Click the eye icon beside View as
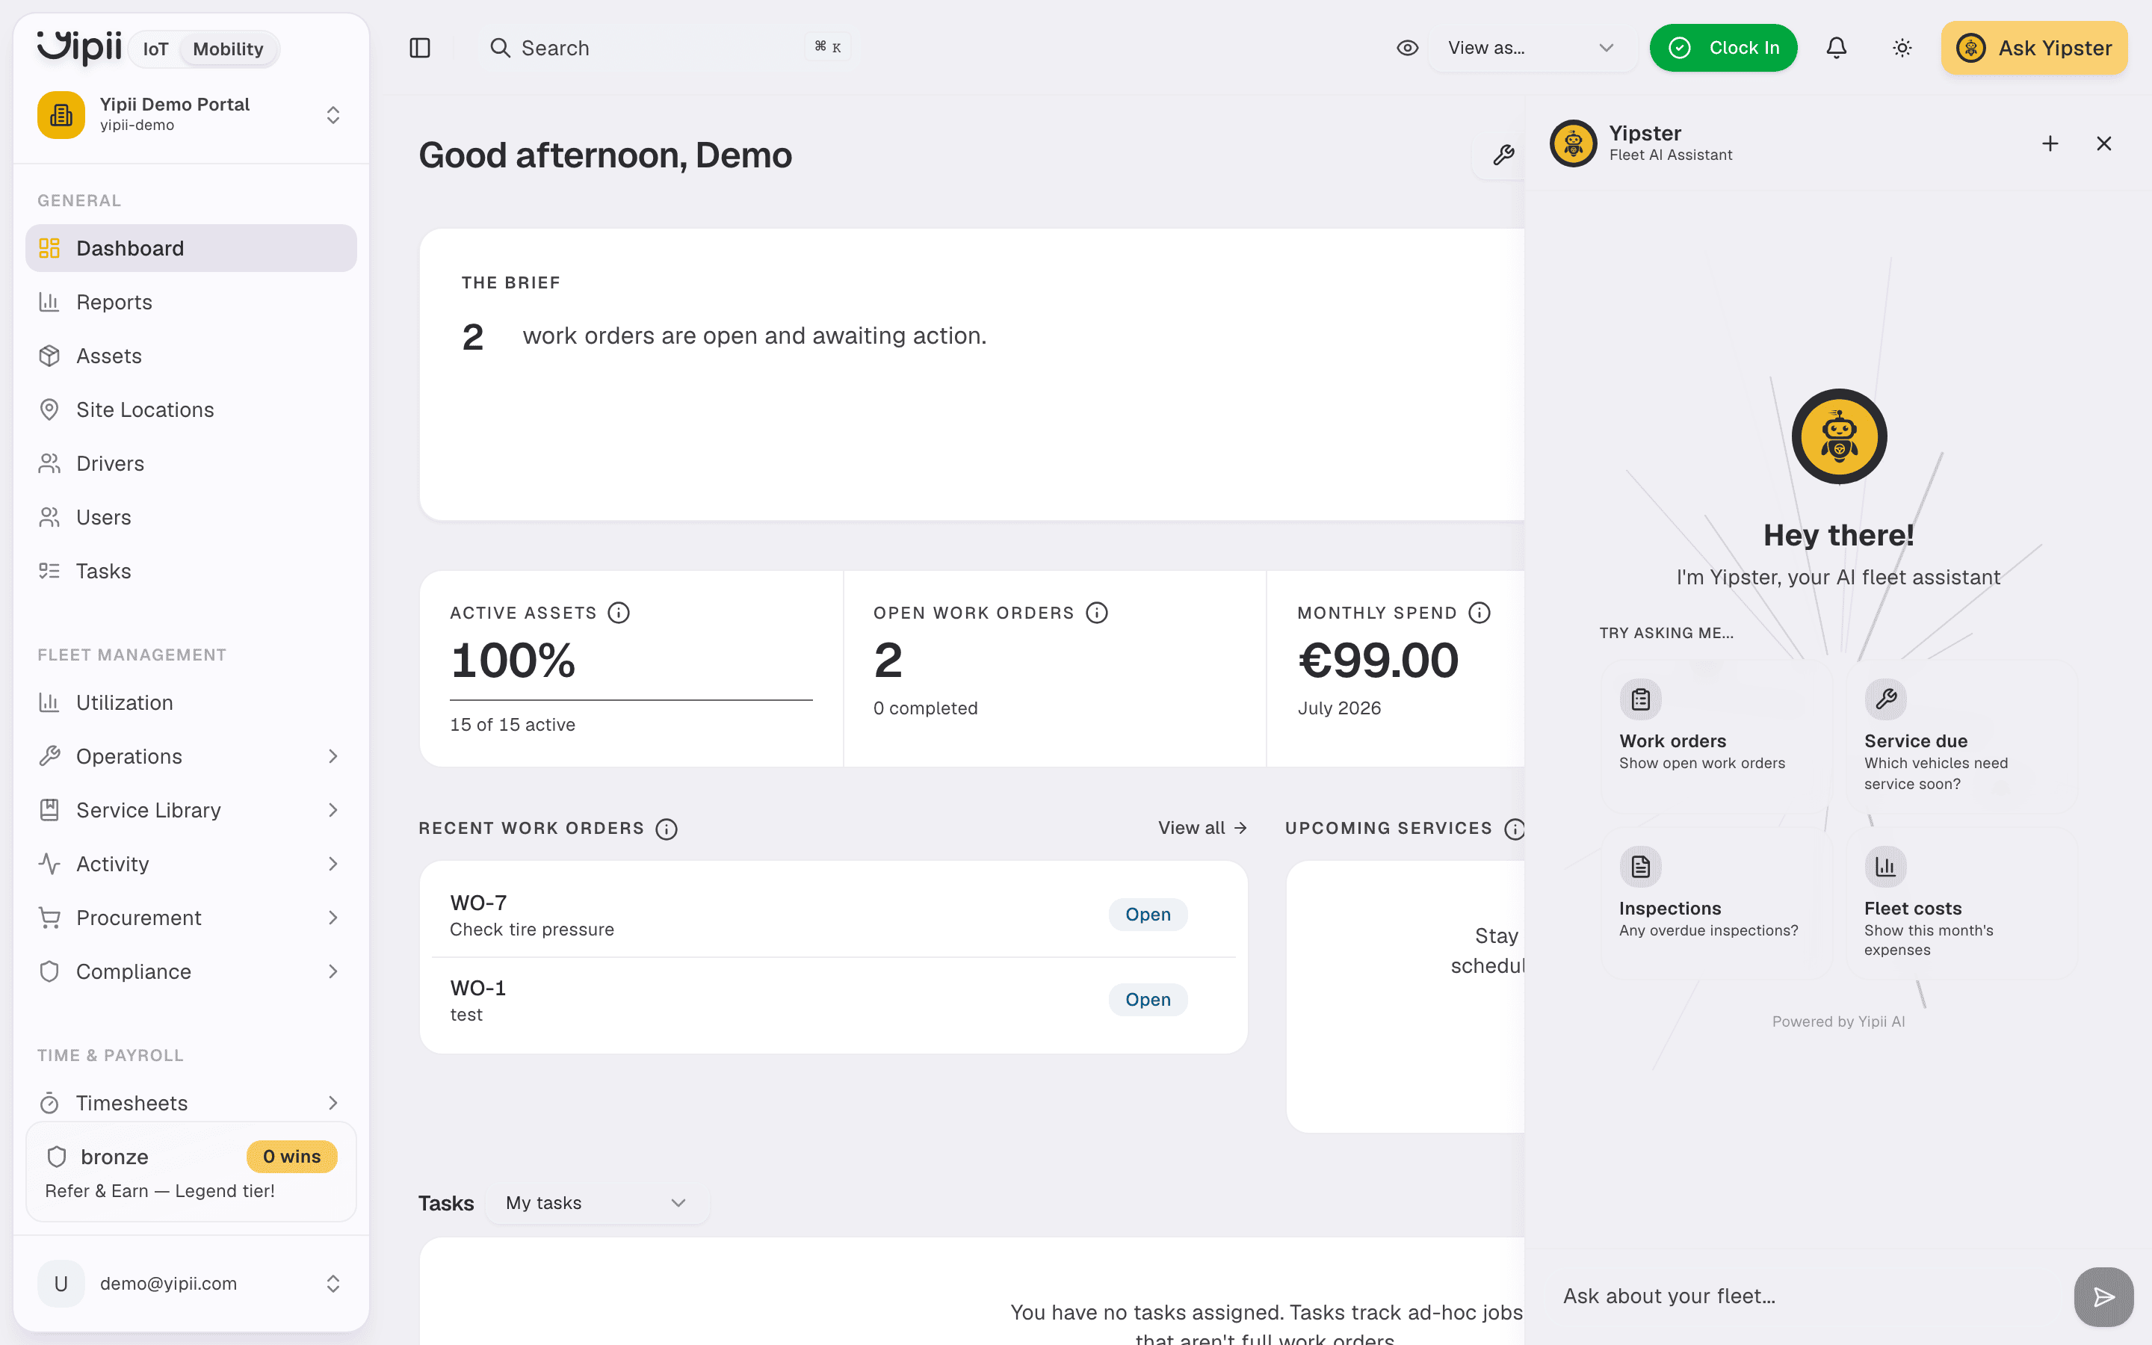Image resolution: width=2152 pixels, height=1345 pixels. pyautogui.click(x=1408, y=48)
